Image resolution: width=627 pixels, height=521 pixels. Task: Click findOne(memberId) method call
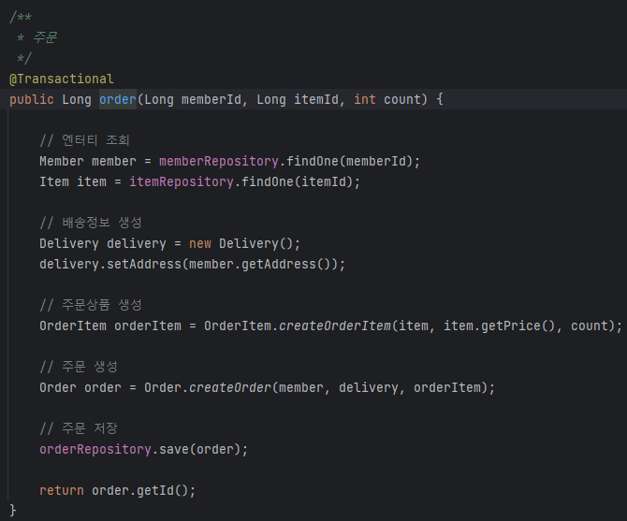[349, 162]
